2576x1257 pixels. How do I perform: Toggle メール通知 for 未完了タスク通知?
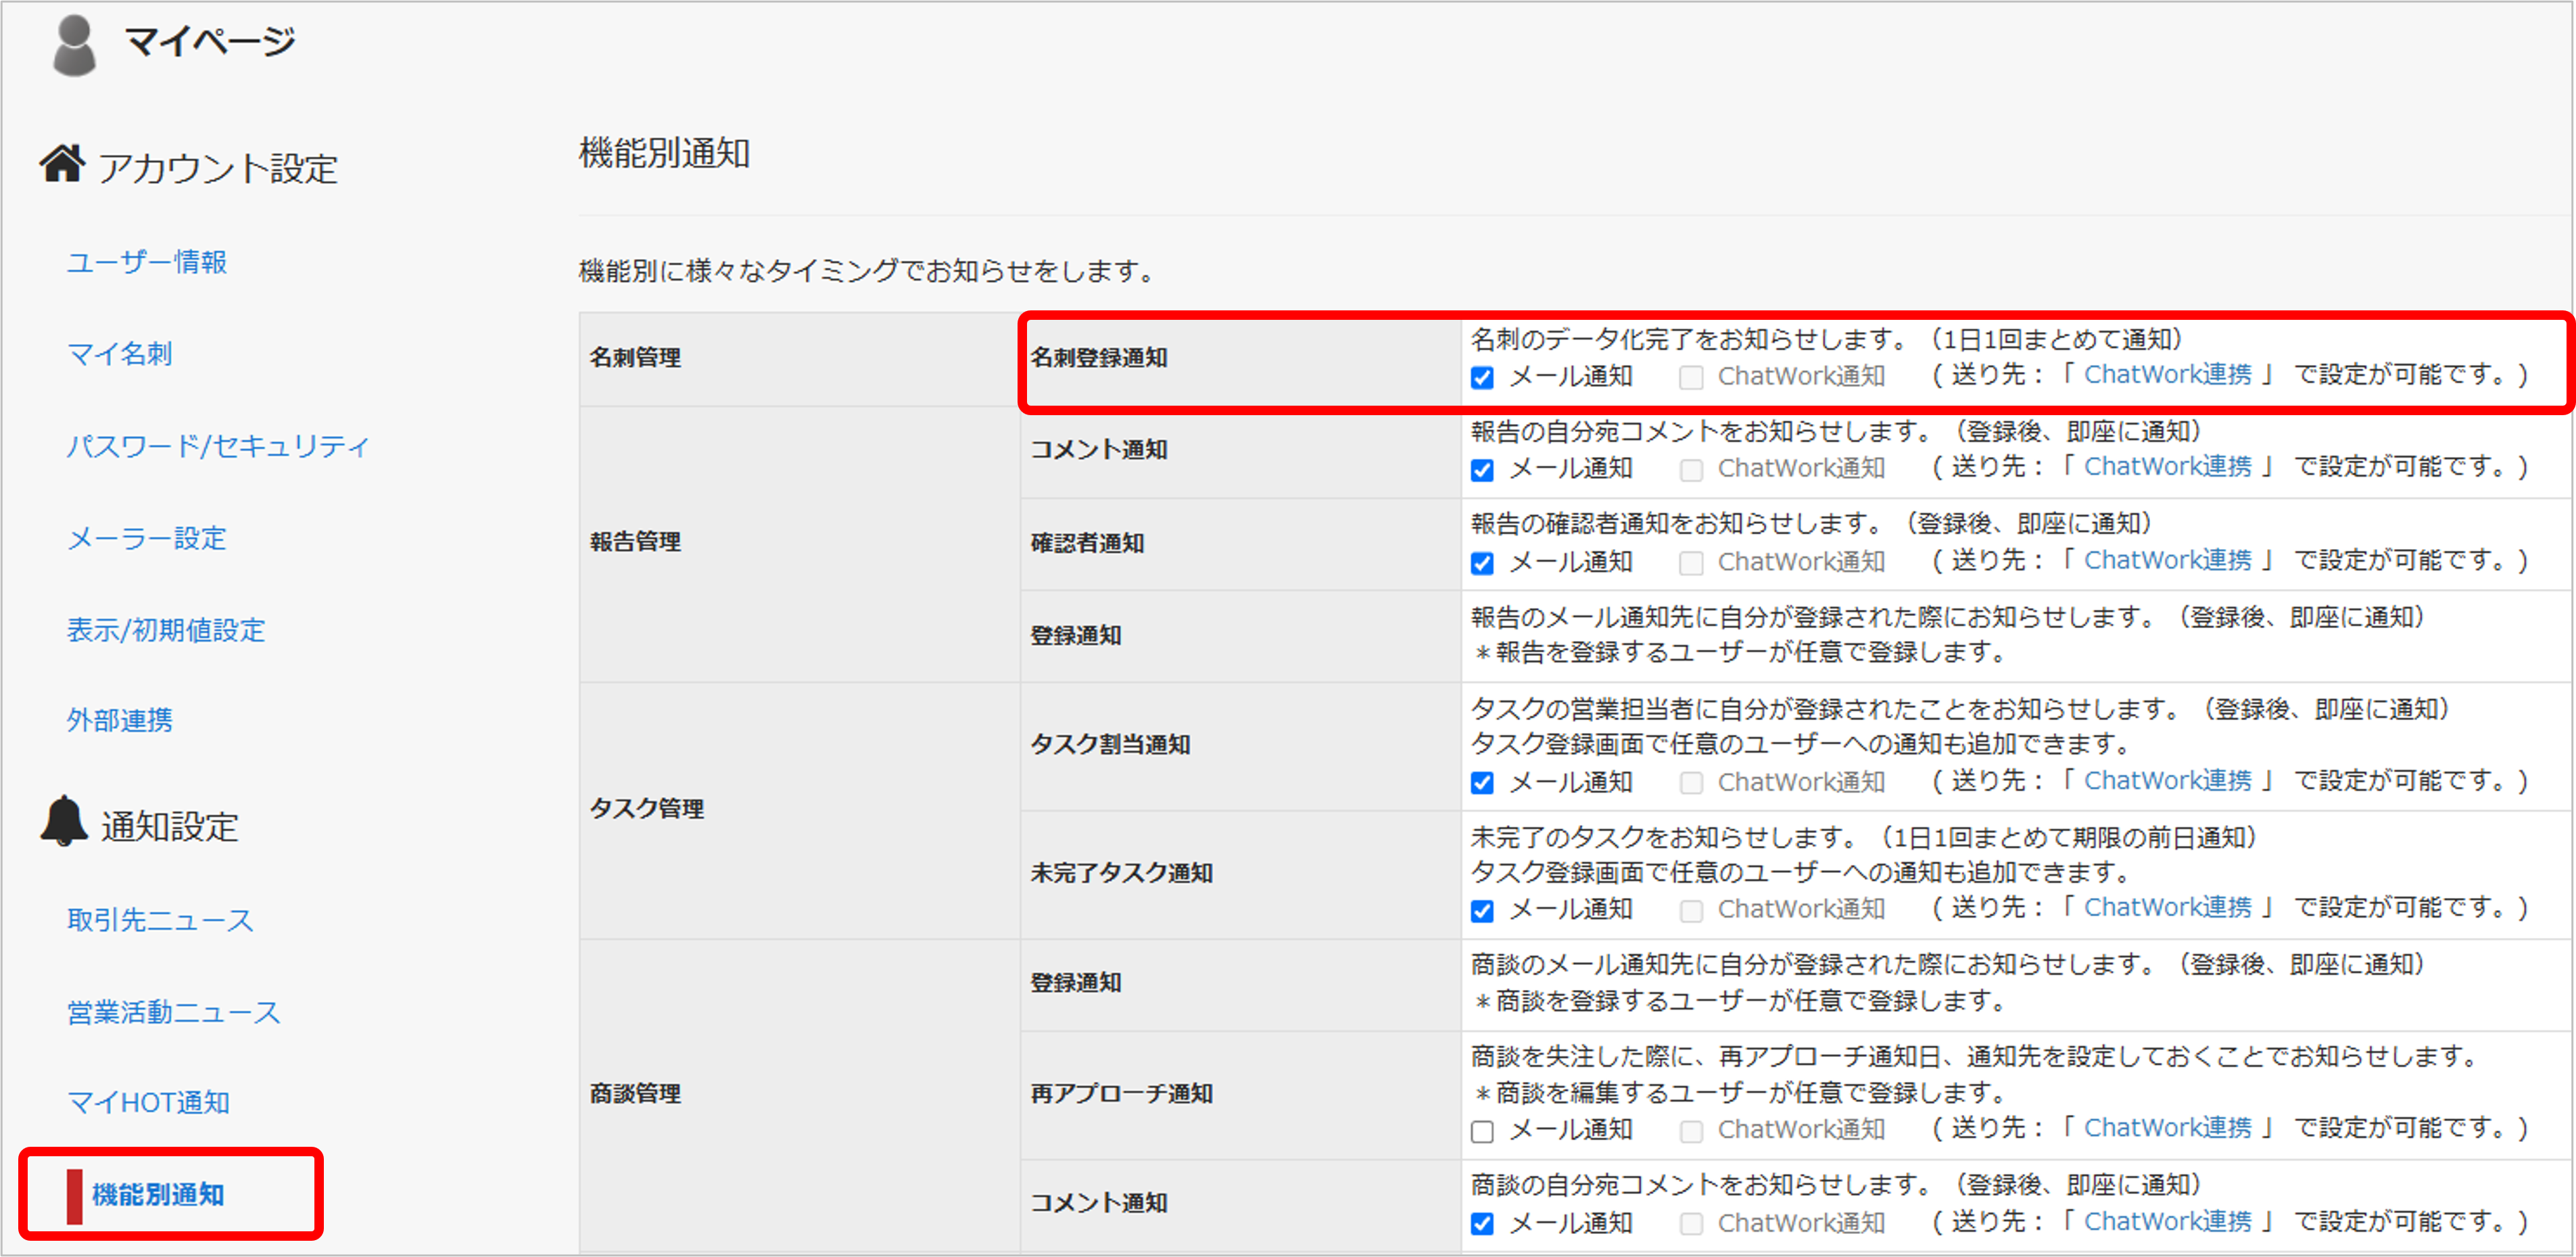coord(1482,911)
